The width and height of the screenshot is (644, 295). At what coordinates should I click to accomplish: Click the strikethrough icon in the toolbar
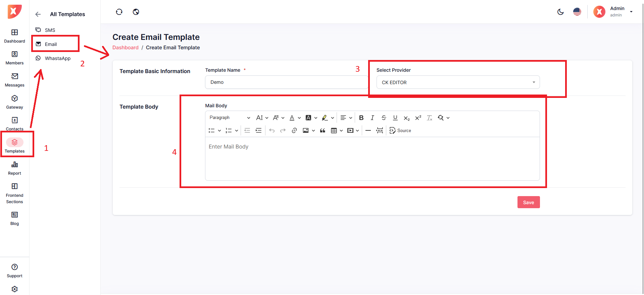[384, 118]
